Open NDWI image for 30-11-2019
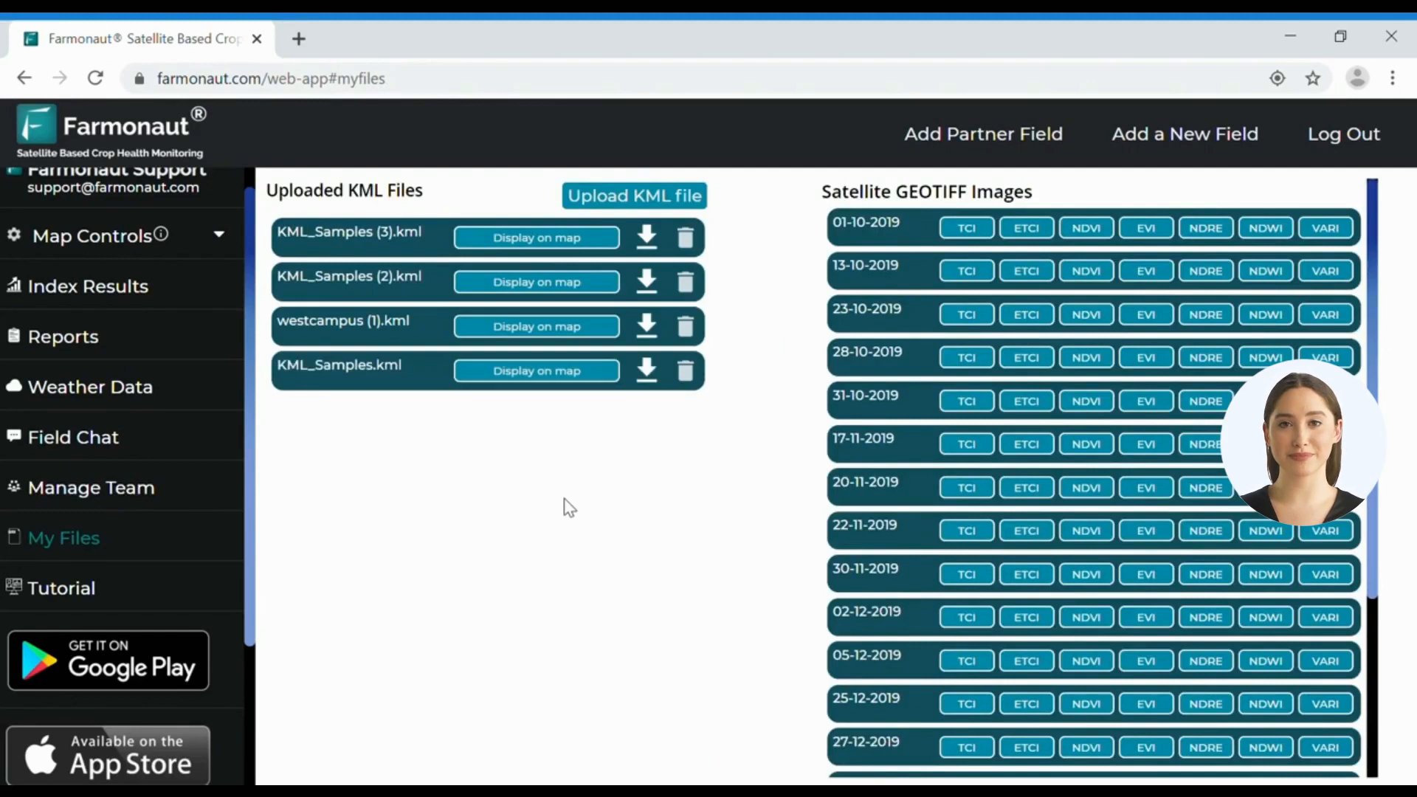 1265,574
